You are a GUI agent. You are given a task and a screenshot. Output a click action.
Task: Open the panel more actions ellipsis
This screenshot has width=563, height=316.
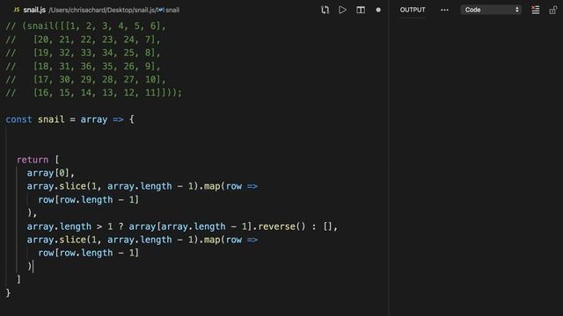[x=444, y=10]
